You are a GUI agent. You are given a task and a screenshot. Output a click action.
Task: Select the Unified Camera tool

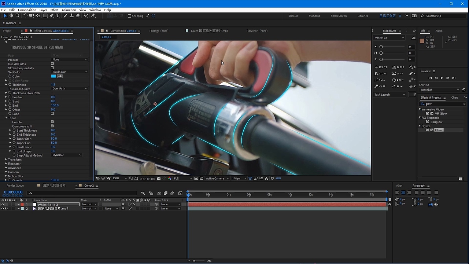tap(32, 16)
